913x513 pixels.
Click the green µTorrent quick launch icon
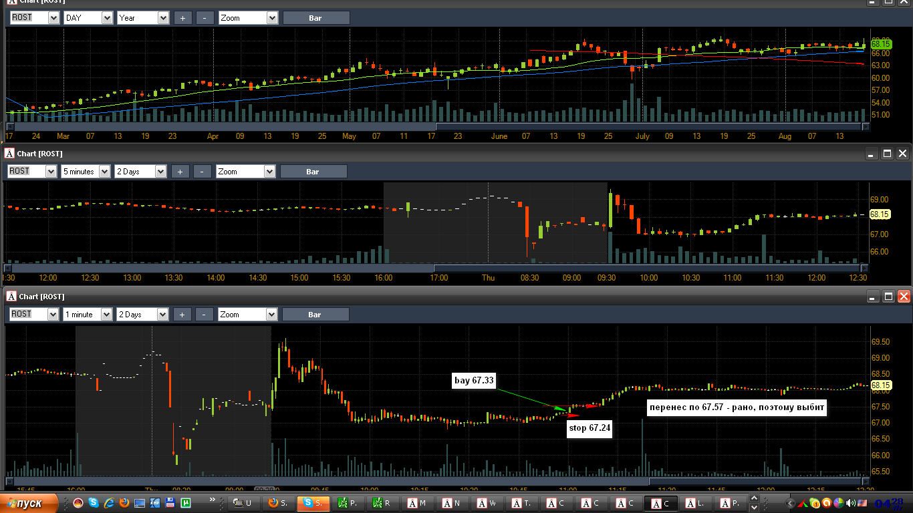(186, 502)
